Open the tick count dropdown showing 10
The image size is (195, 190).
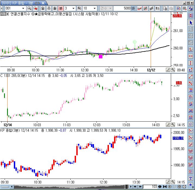pyautogui.click(x=94, y=8)
